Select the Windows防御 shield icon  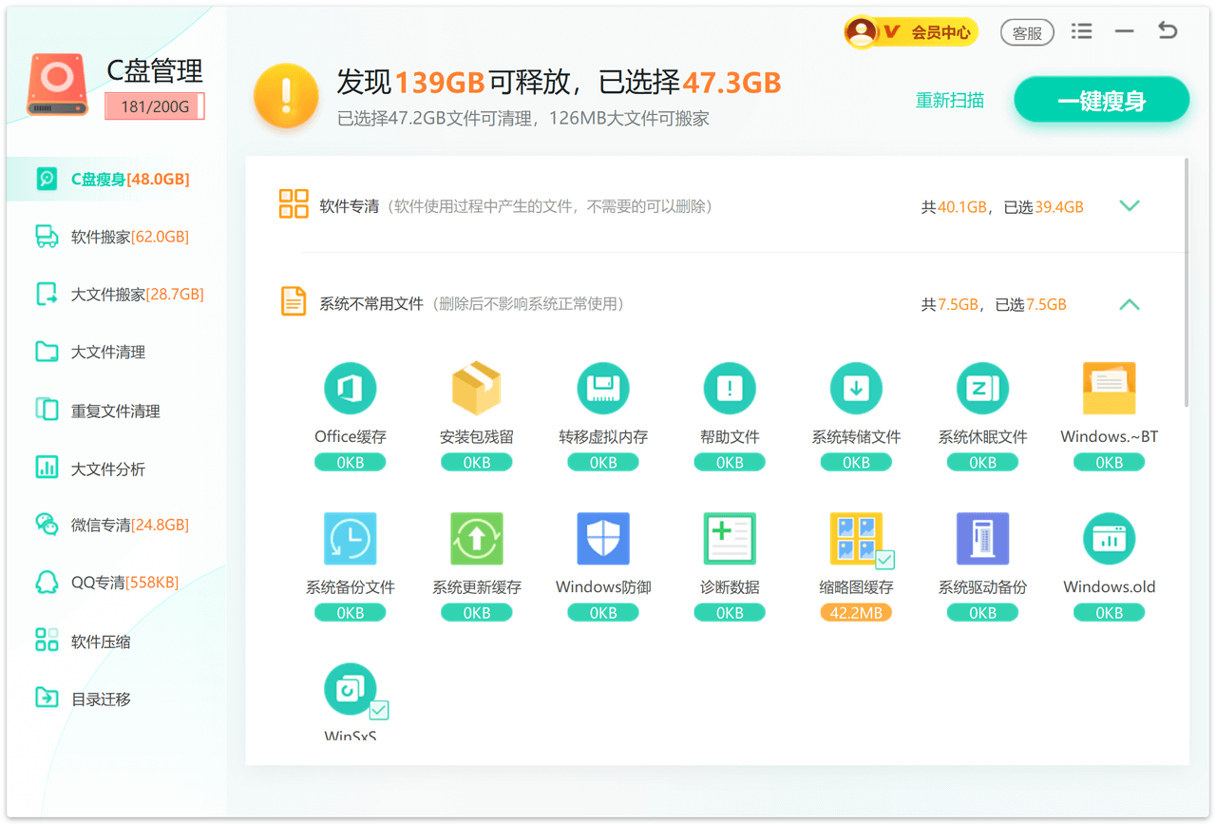603,539
